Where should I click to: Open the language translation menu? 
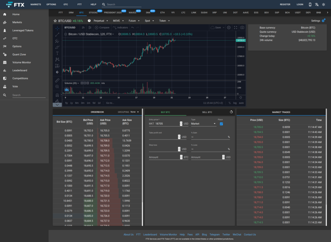(x=317, y=5)
